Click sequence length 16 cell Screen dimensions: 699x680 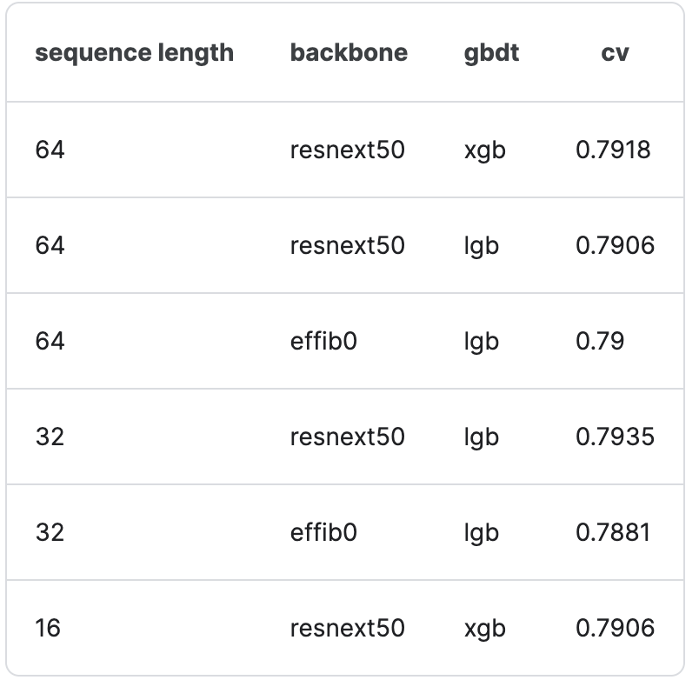click(x=48, y=628)
